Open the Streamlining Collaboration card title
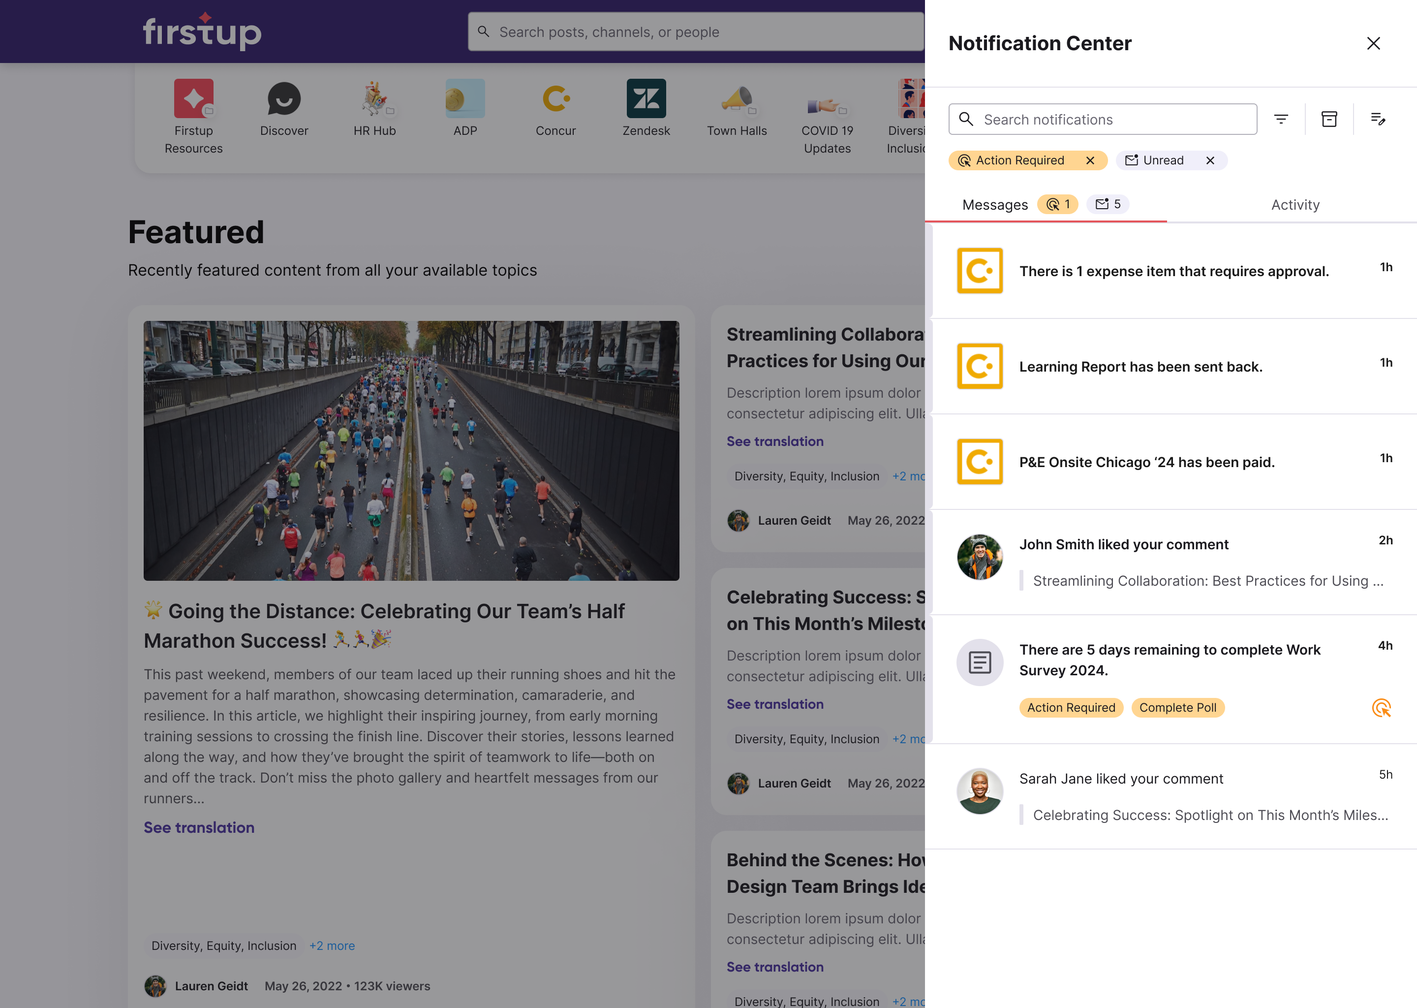The height and width of the screenshot is (1008, 1417). coord(826,347)
